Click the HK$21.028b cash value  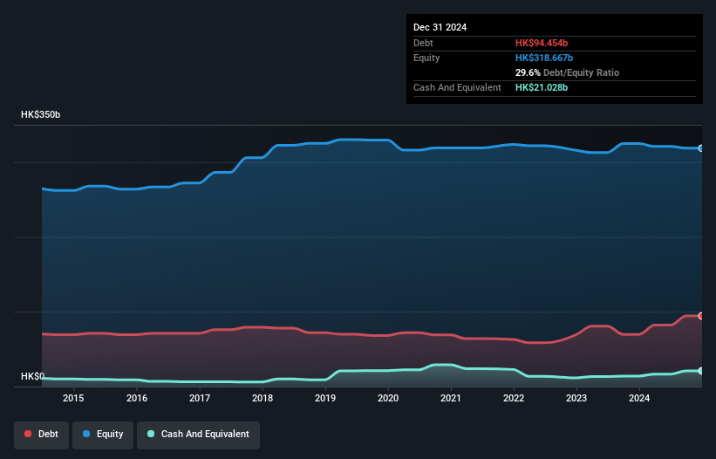tap(542, 87)
